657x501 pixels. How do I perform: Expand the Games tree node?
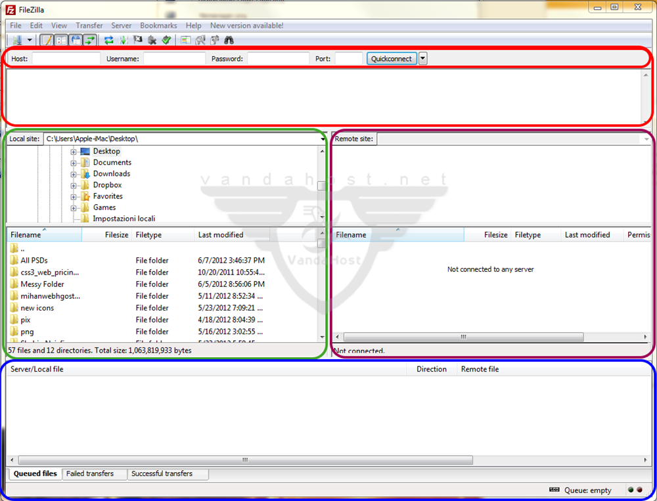pyautogui.click(x=74, y=208)
